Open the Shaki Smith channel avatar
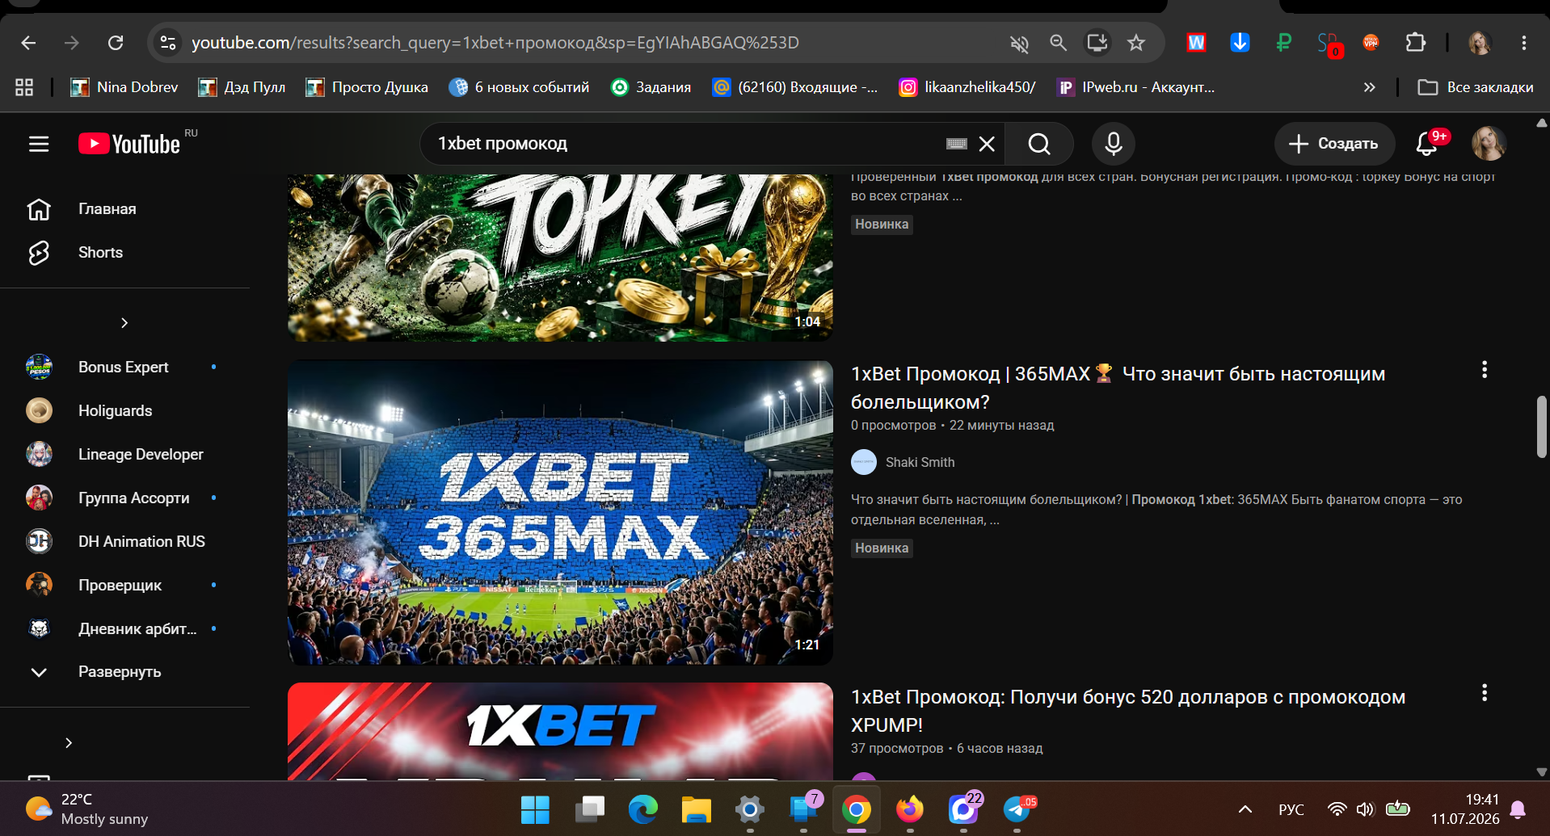This screenshot has width=1550, height=836. (x=864, y=462)
